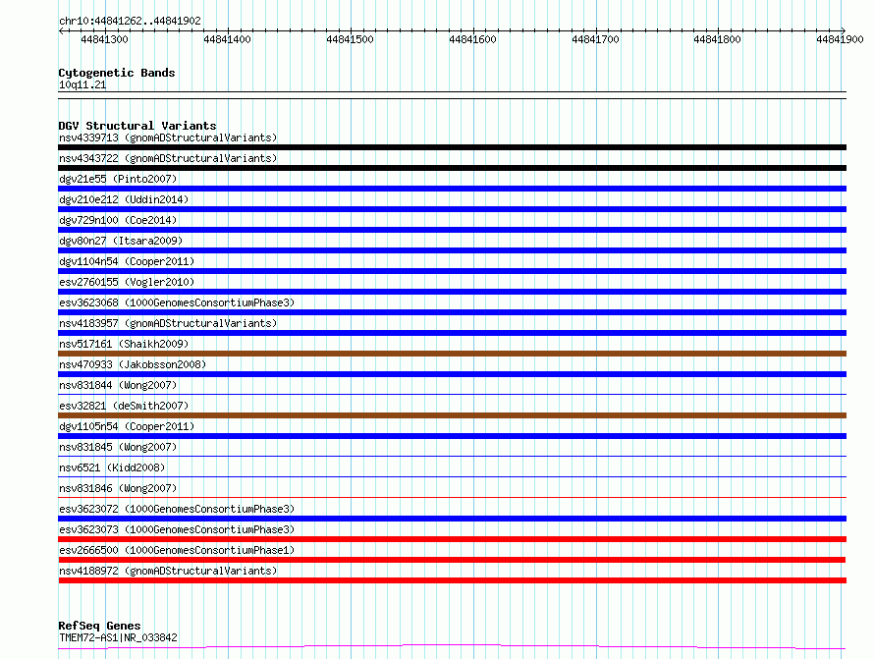Click esv2666500 (1000GenomesConsortiumPhase1) label
Viewport: 874px width, 659px height.
(177, 550)
